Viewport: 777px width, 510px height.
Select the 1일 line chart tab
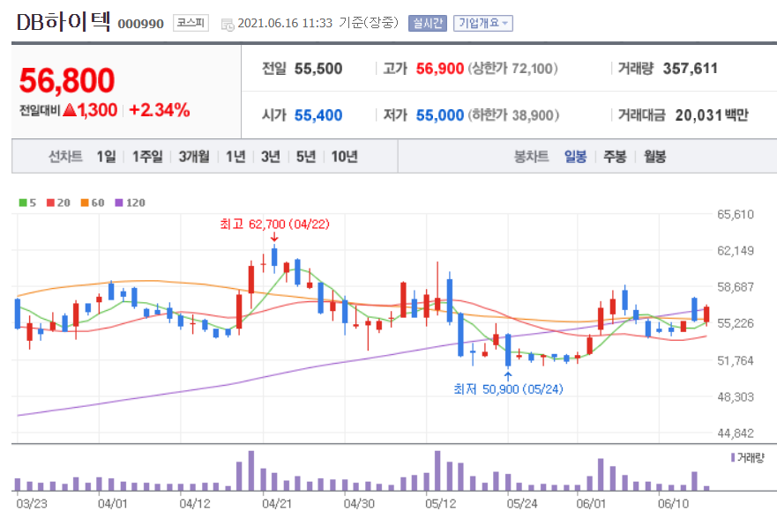(106, 157)
